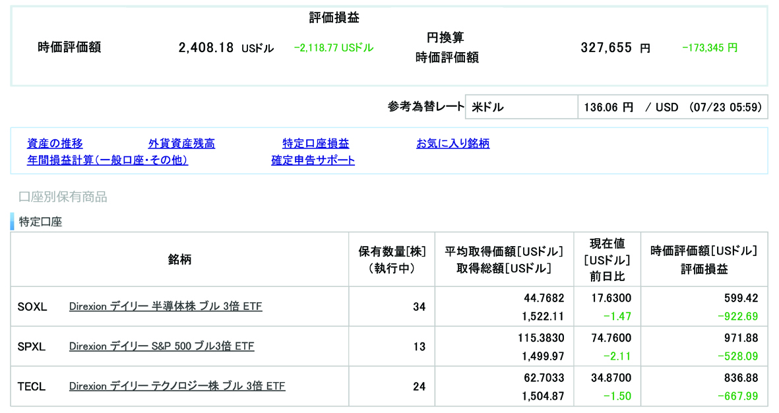Image resolution: width=779 pixels, height=413 pixels.
Task: Click TECL daily change -1.50
Action: [x=617, y=396]
